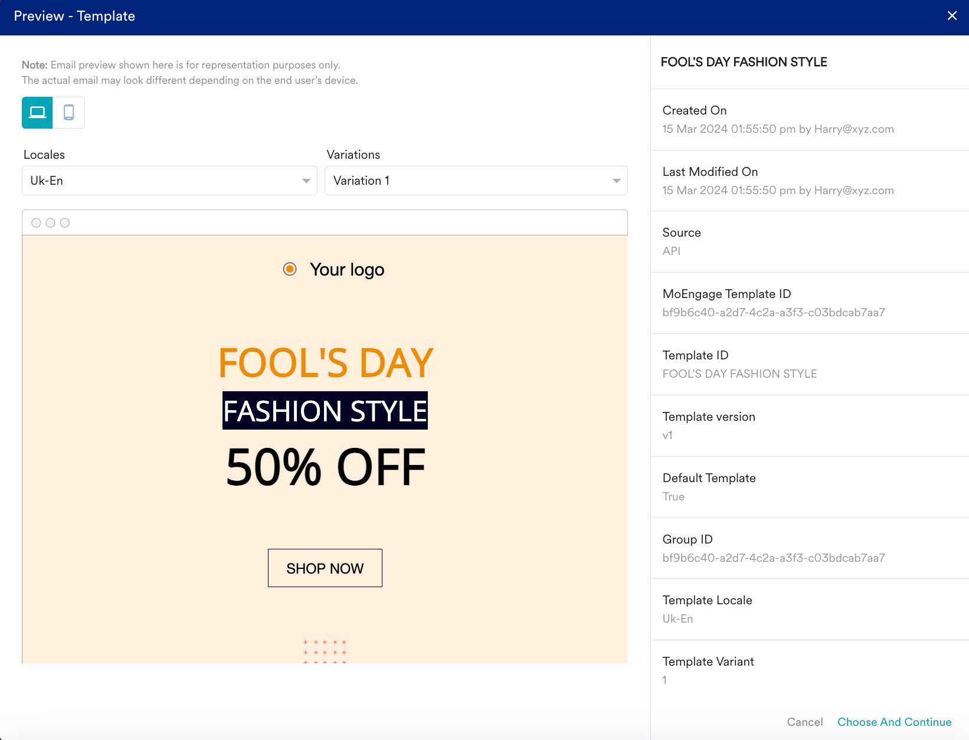The height and width of the screenshot is (740, 969).
Task: Click the orange logo icon
Action: tap(290, 269)
